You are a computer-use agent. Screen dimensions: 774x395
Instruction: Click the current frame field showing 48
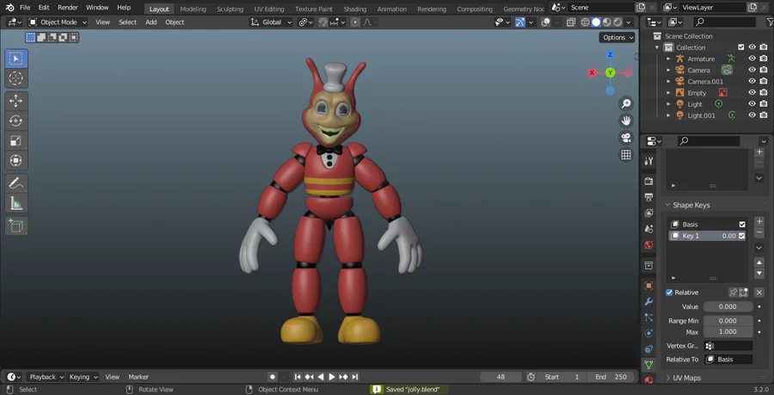coord(501,377)
